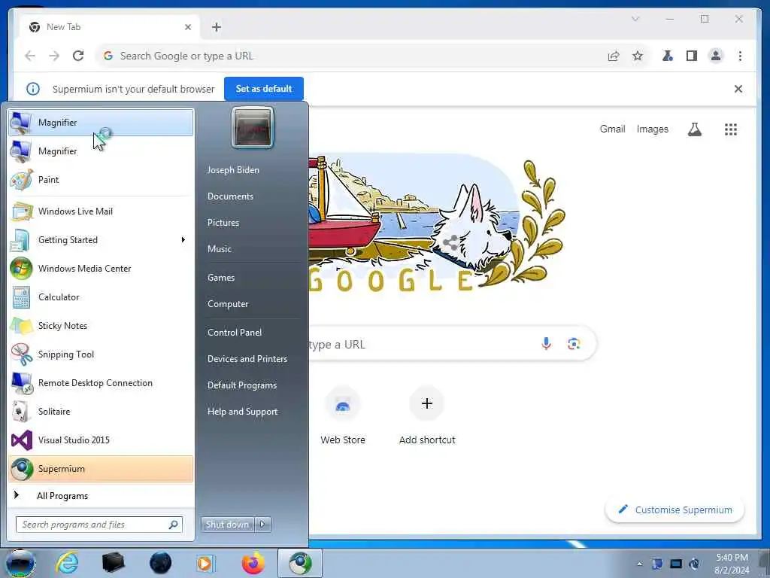The image size is (770, 578).
Task: Open the profile avatar icon
Action: (x=716, y=56)
